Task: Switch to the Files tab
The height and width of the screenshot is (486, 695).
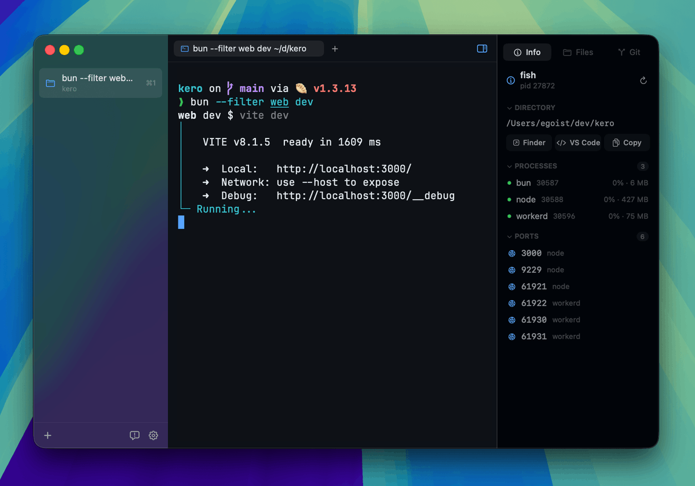Action: [578, 52]
